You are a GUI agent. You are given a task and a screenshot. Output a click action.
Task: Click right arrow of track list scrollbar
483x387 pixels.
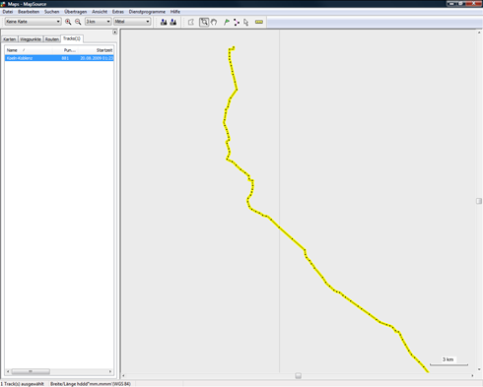point(110,371)
